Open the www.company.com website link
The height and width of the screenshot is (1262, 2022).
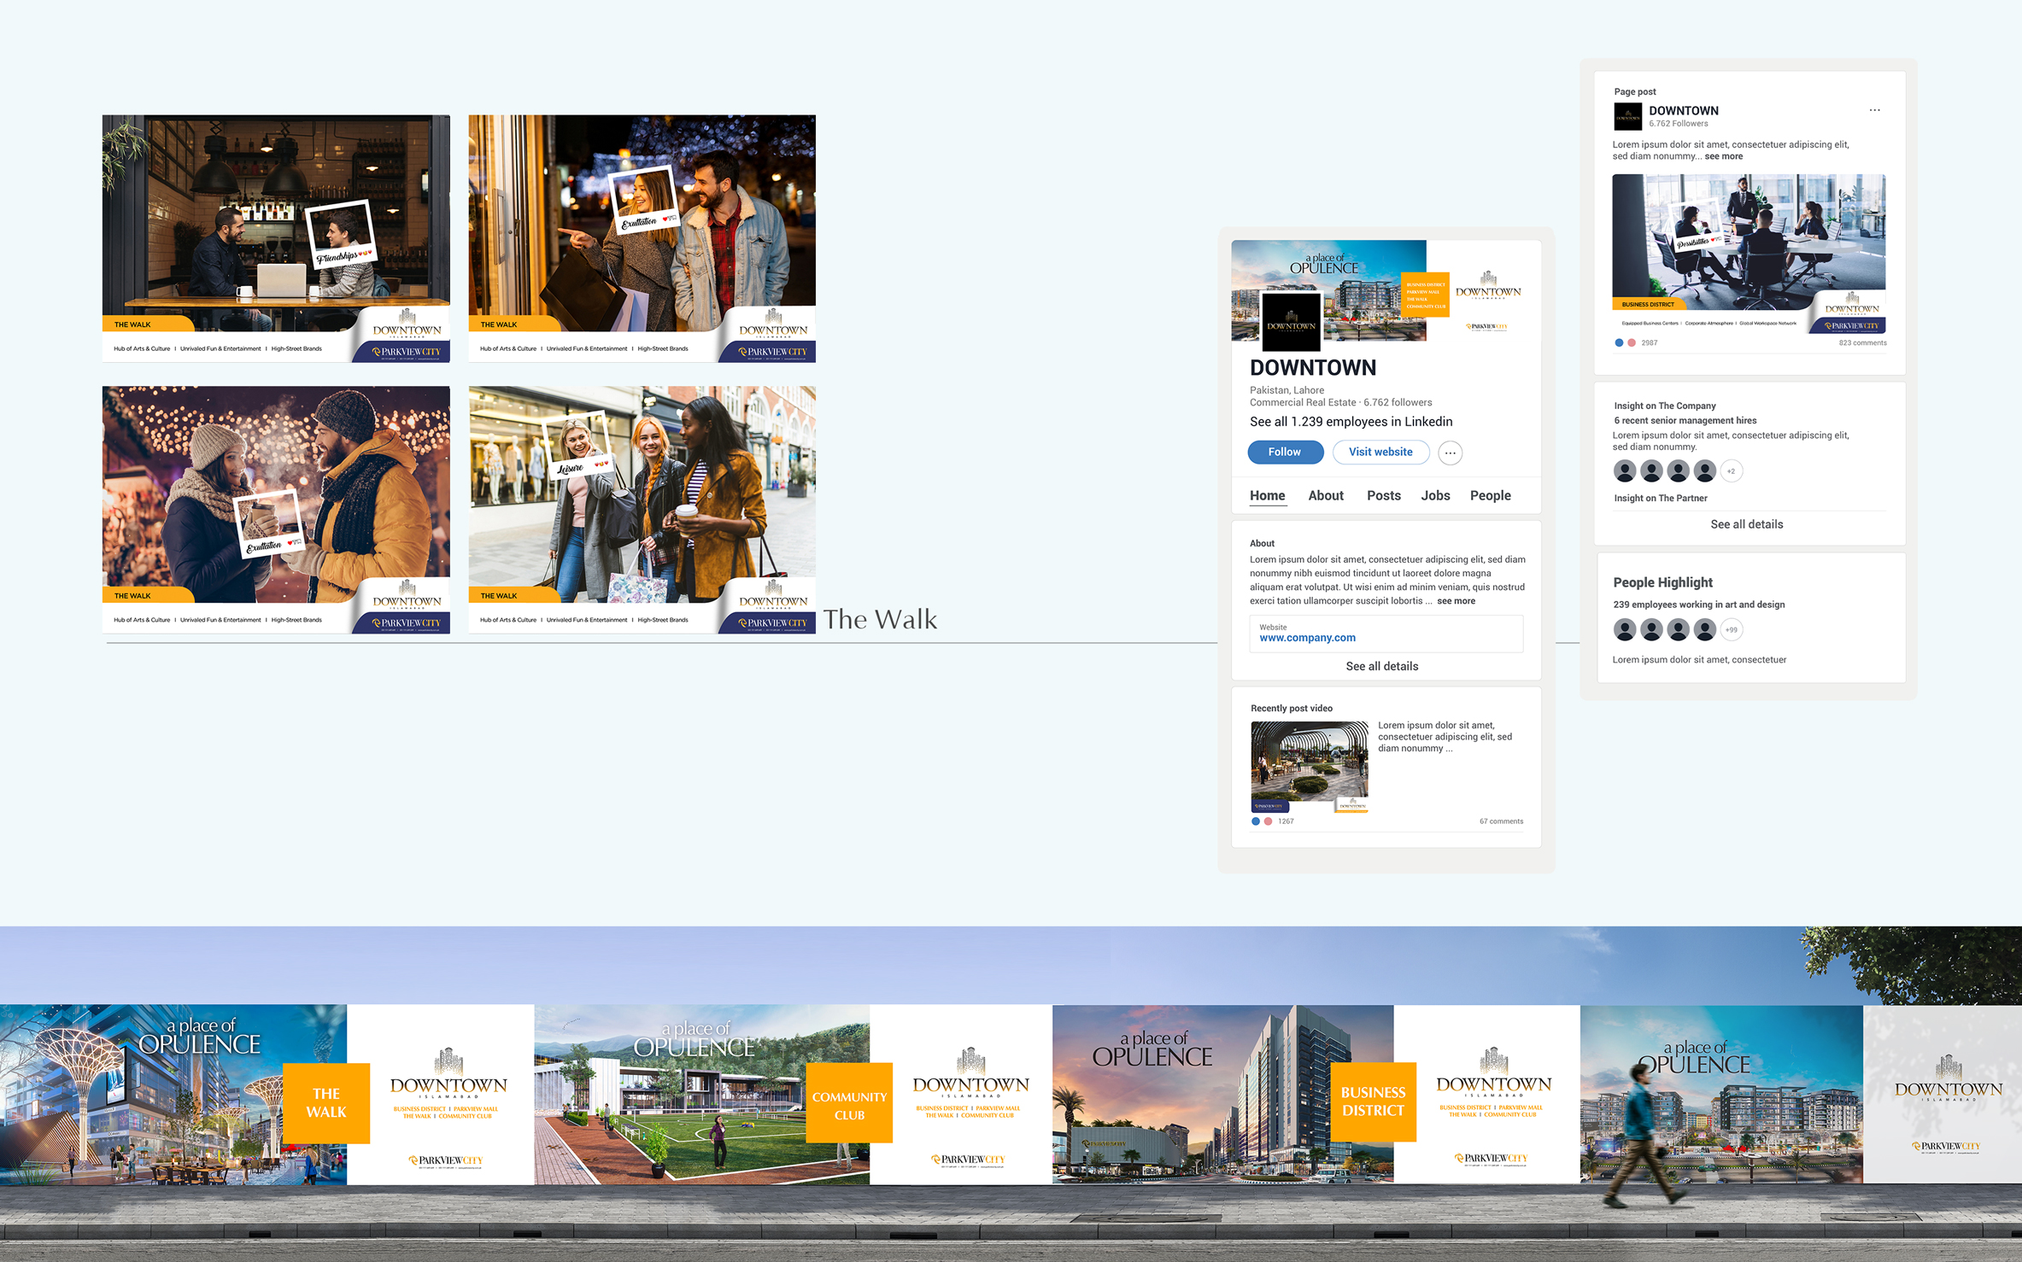click(x=1307, y=638)
